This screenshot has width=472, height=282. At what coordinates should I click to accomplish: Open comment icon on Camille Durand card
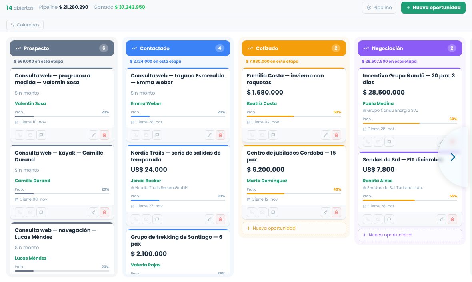tap(41, 212)
